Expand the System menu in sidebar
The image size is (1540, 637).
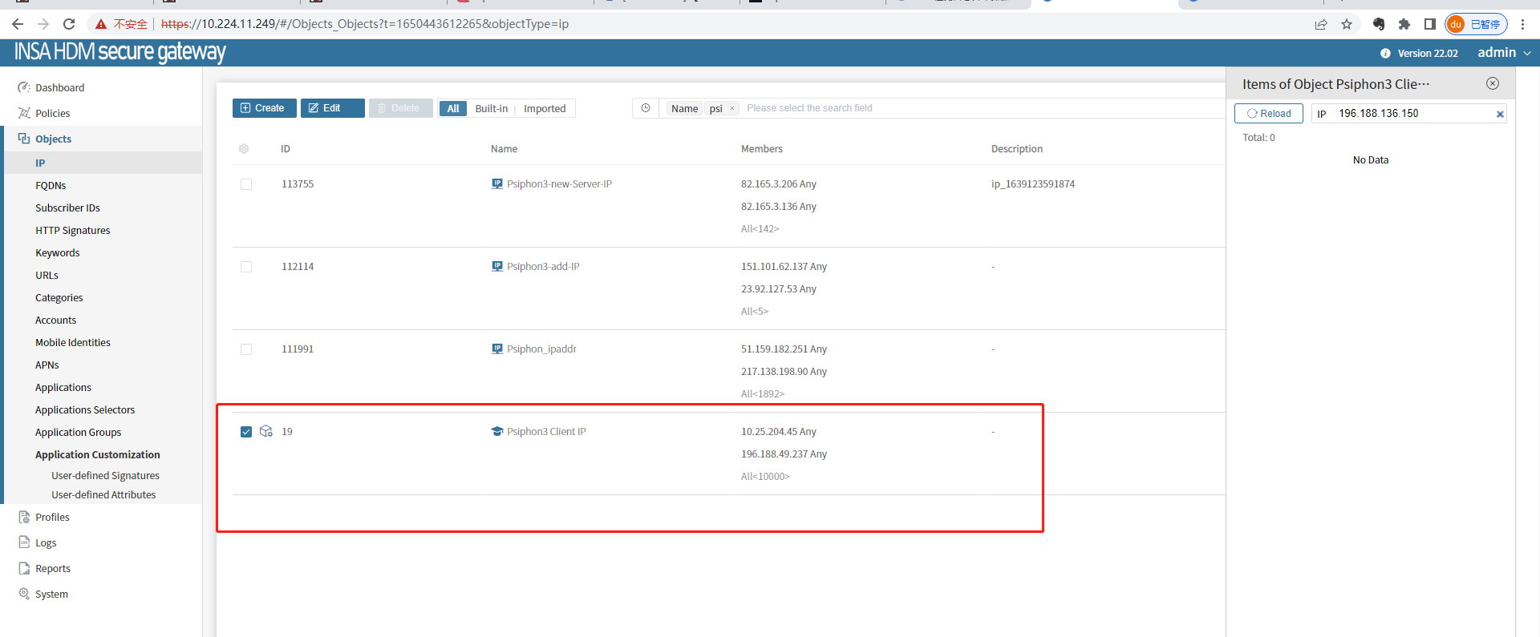[51, 595]
